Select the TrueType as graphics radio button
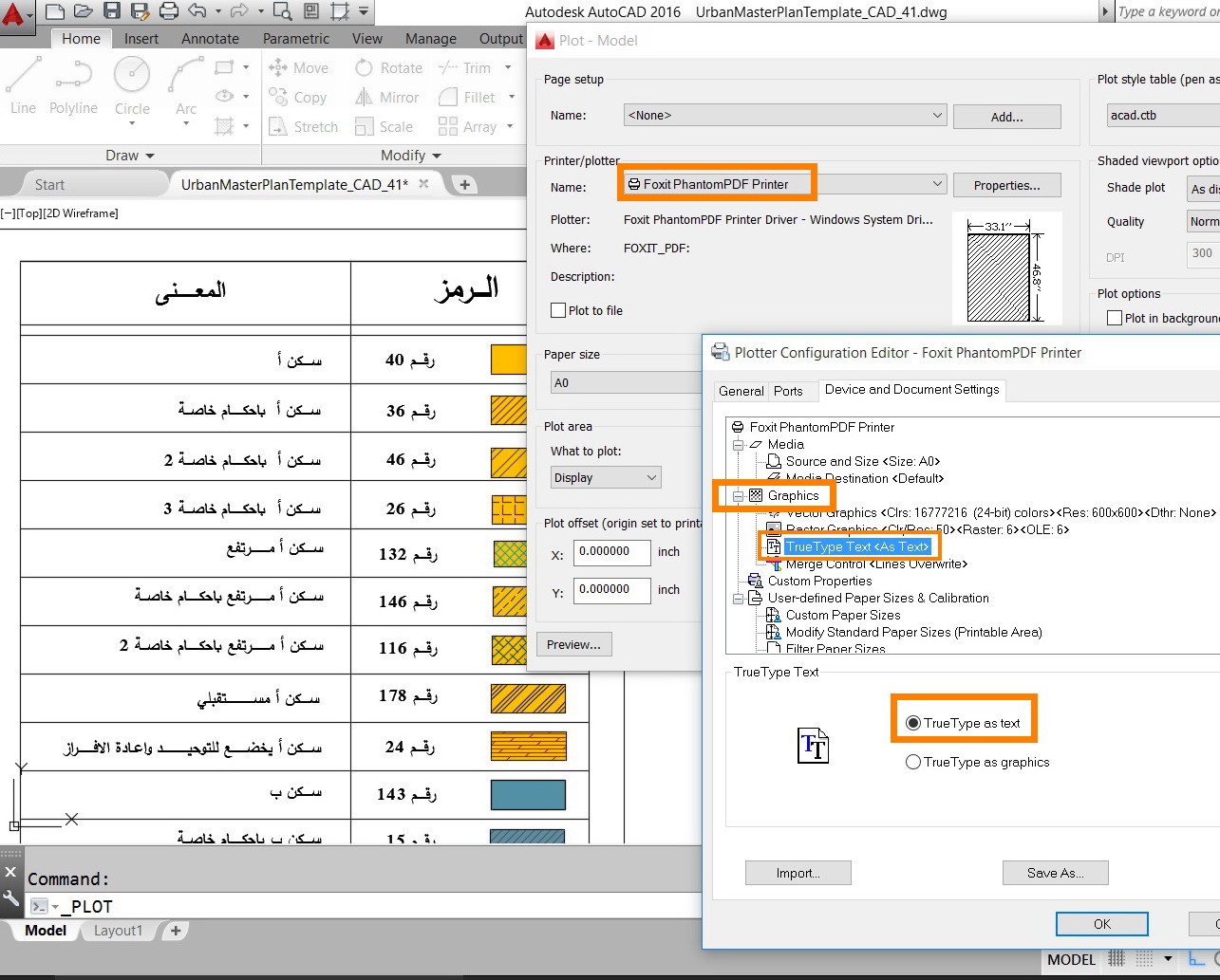This screenshot has height=980, width=1220. (x=912, y=762)
